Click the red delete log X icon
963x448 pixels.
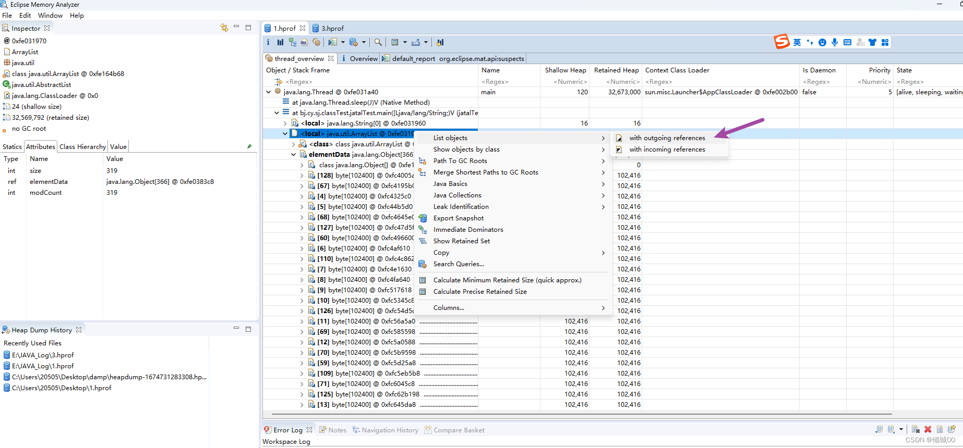[928, 429]
